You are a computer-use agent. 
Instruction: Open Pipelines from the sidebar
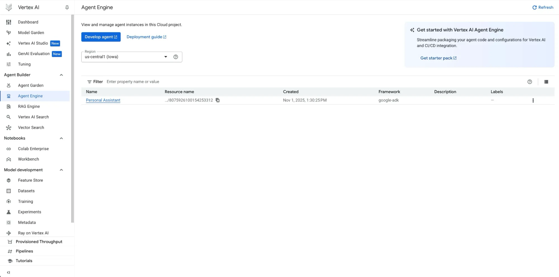click(24, 251)
